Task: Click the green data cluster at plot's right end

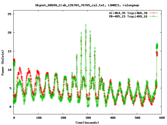Action: (157, 46)
